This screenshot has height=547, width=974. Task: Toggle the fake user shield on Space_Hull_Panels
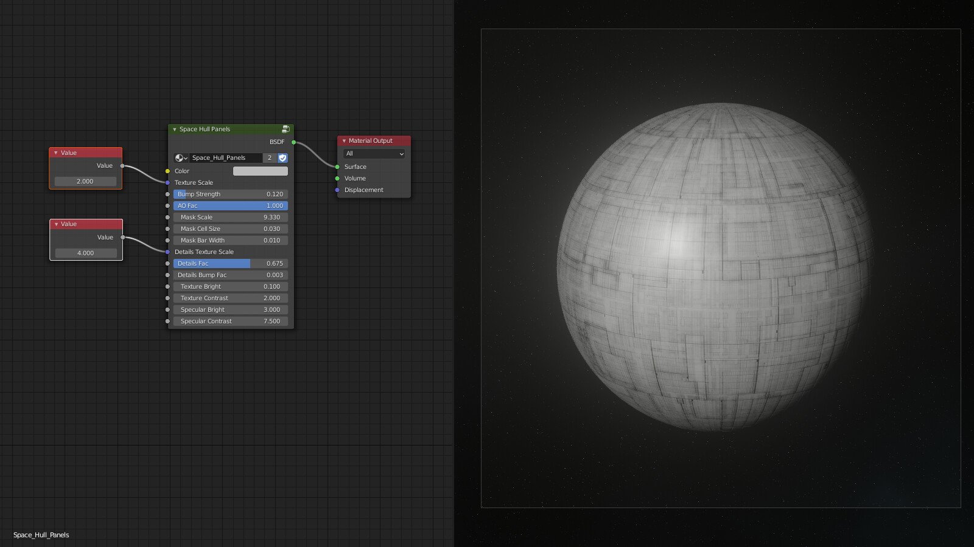coord(282,158)
